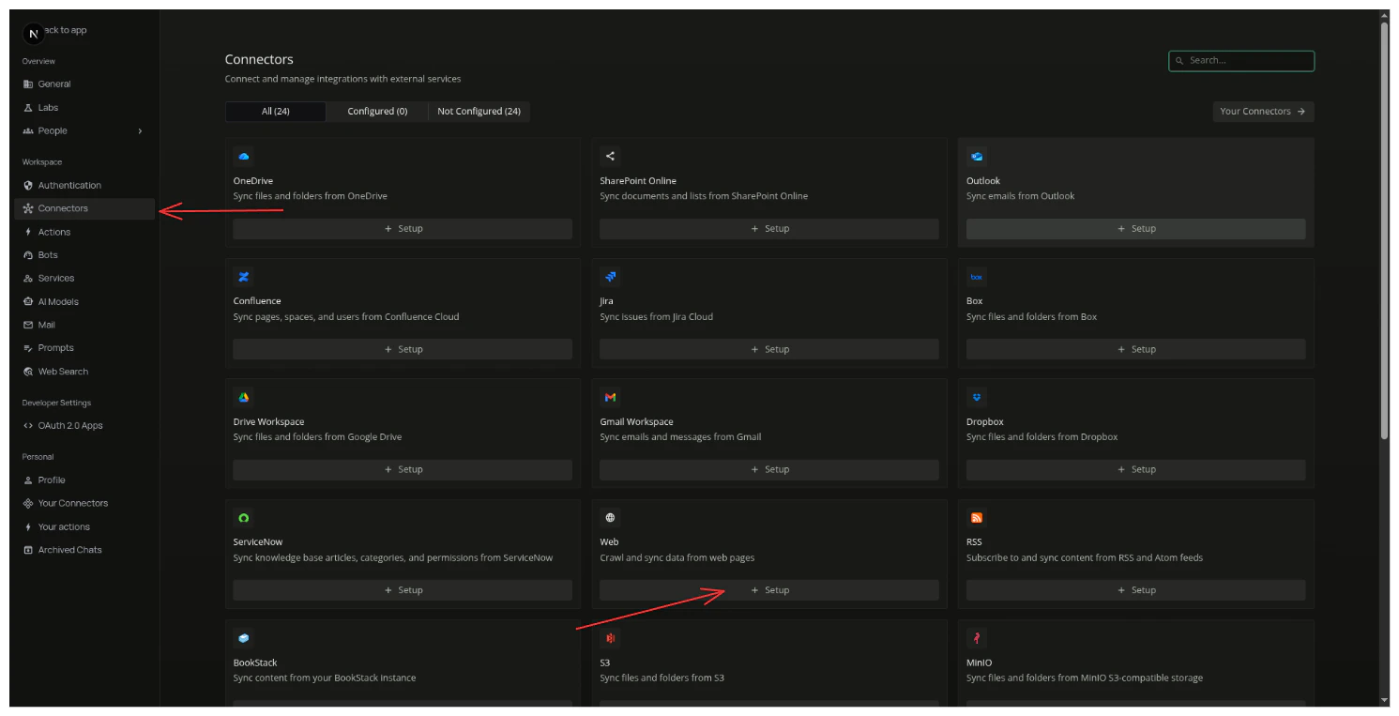
Task: Set up the Gmail Workspace connector
Action: coord(769,469)
